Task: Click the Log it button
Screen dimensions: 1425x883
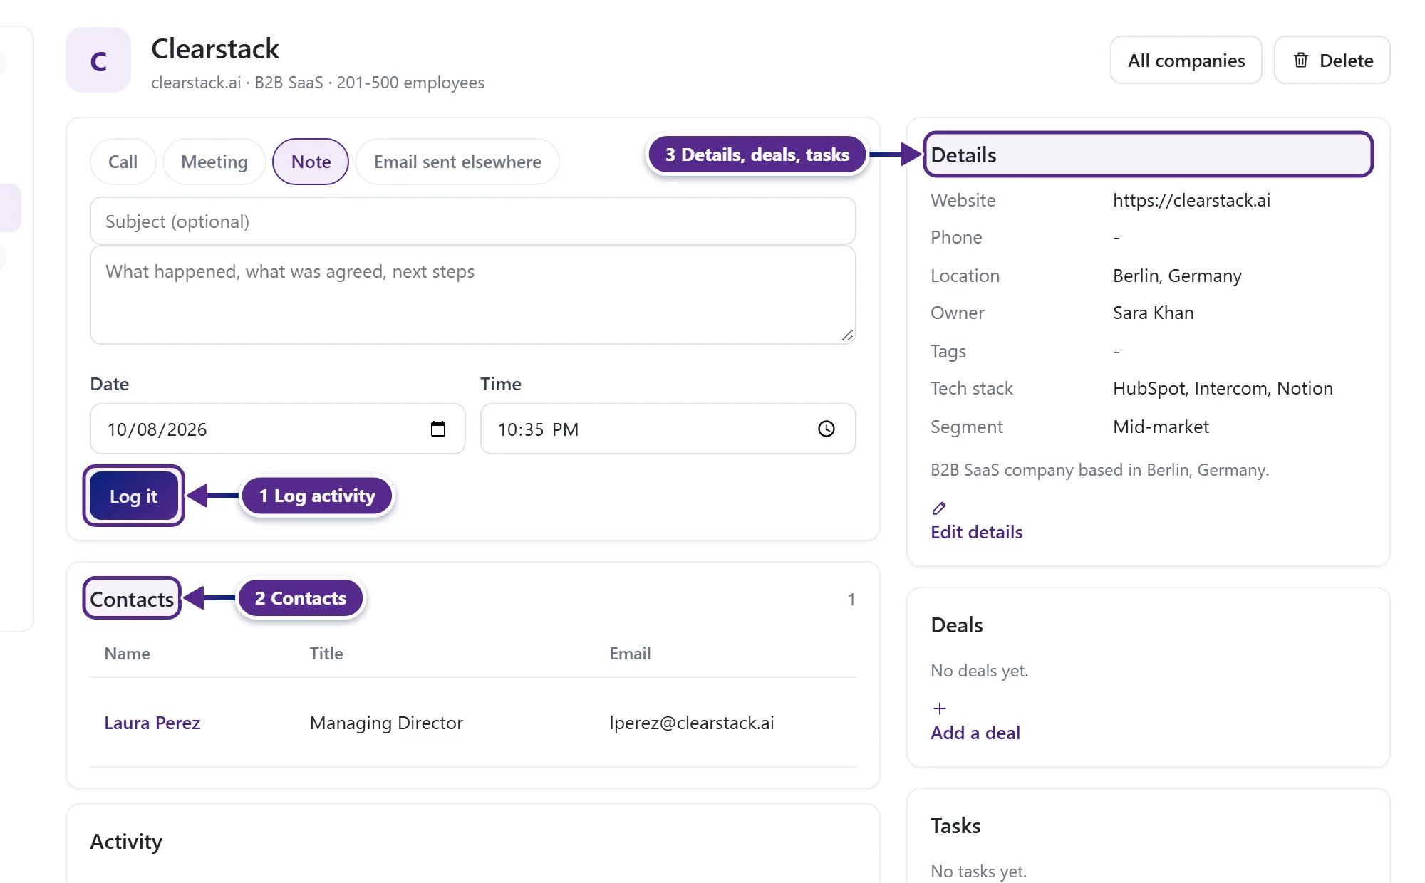Action: (134, 496)
